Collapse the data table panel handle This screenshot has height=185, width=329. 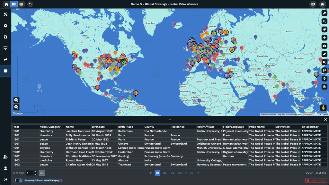170,119
